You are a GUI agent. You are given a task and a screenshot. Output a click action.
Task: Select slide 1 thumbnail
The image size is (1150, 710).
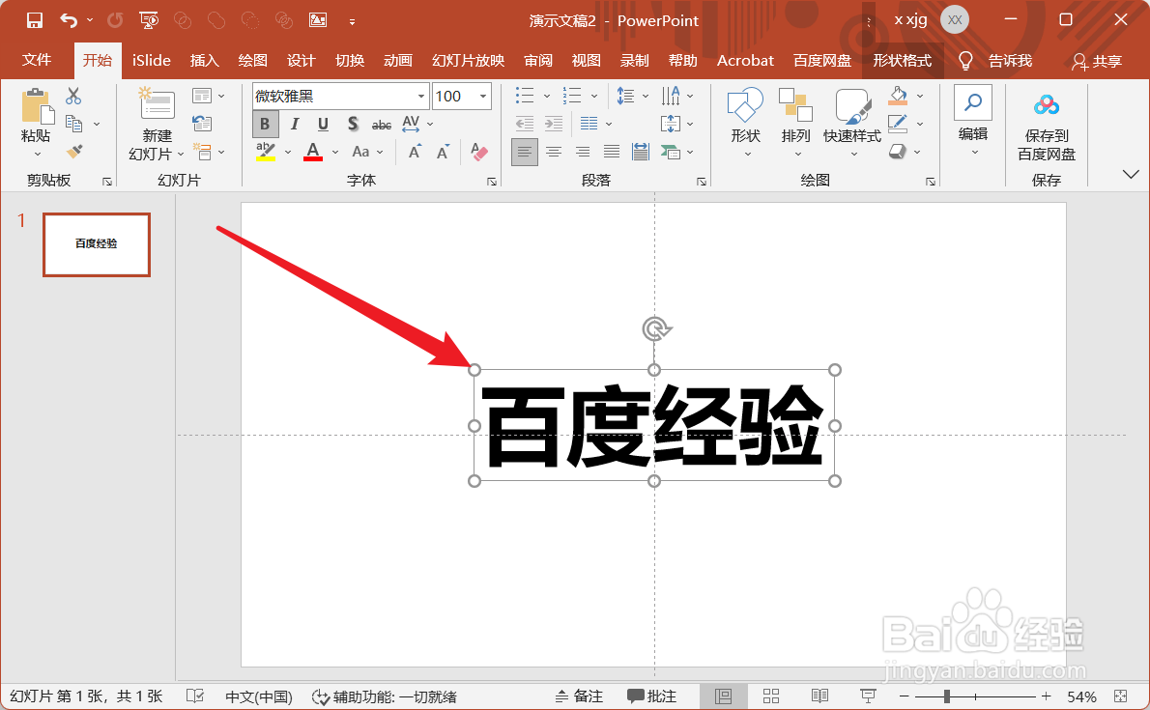tap(97, 244)
